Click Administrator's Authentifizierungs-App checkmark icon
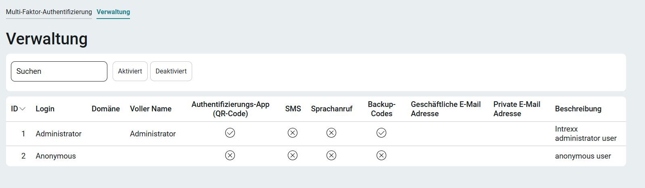The width and height of the screenshot is (645, 188). 230,133
